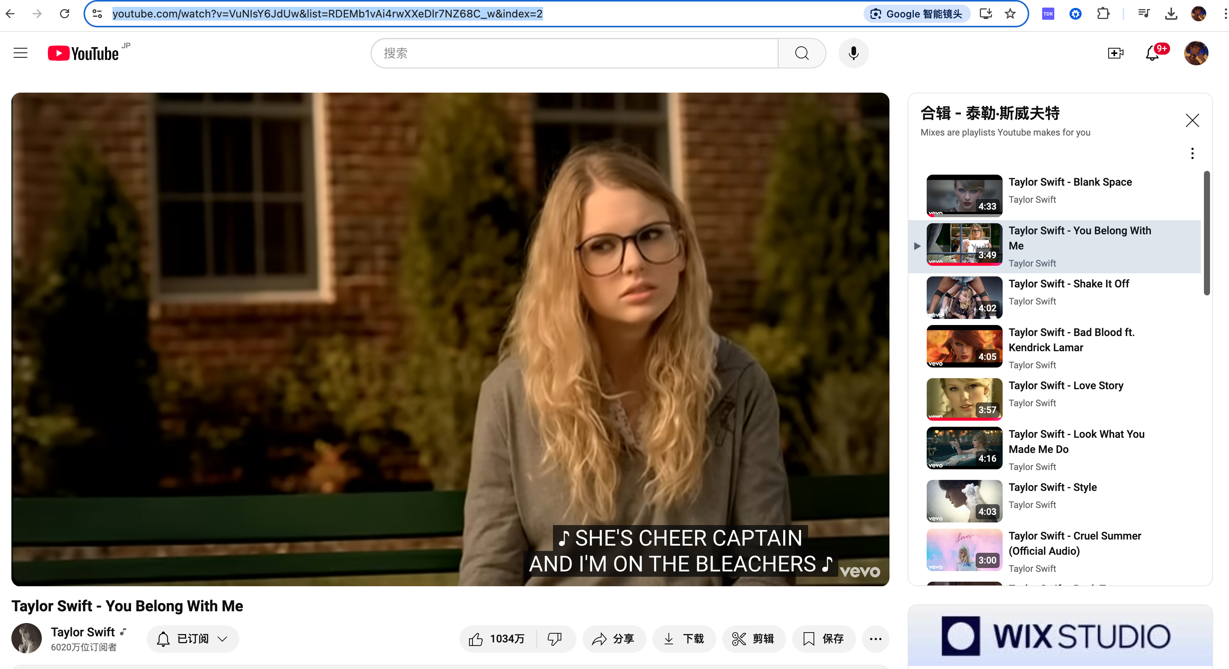Click the install app icon in address bar
This screenshot has width=1229, height=669.
click(x=986, y=13)
